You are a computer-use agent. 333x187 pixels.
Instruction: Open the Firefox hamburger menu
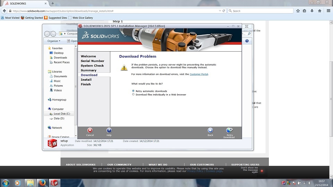coord(328,11)
